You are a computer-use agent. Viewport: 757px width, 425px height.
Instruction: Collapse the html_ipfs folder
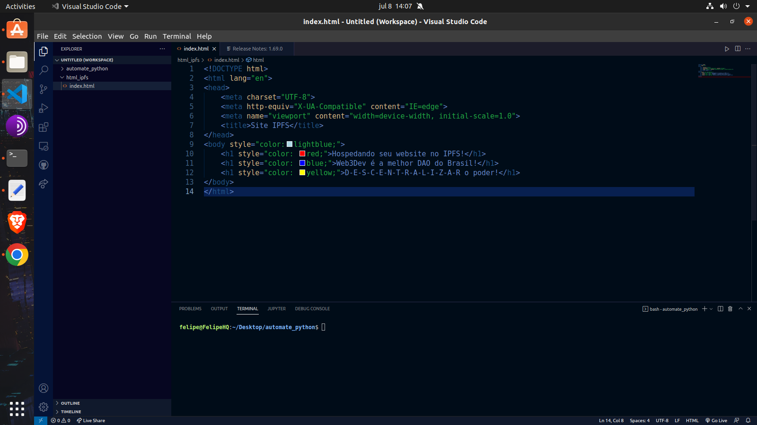(x=77, y=77)
